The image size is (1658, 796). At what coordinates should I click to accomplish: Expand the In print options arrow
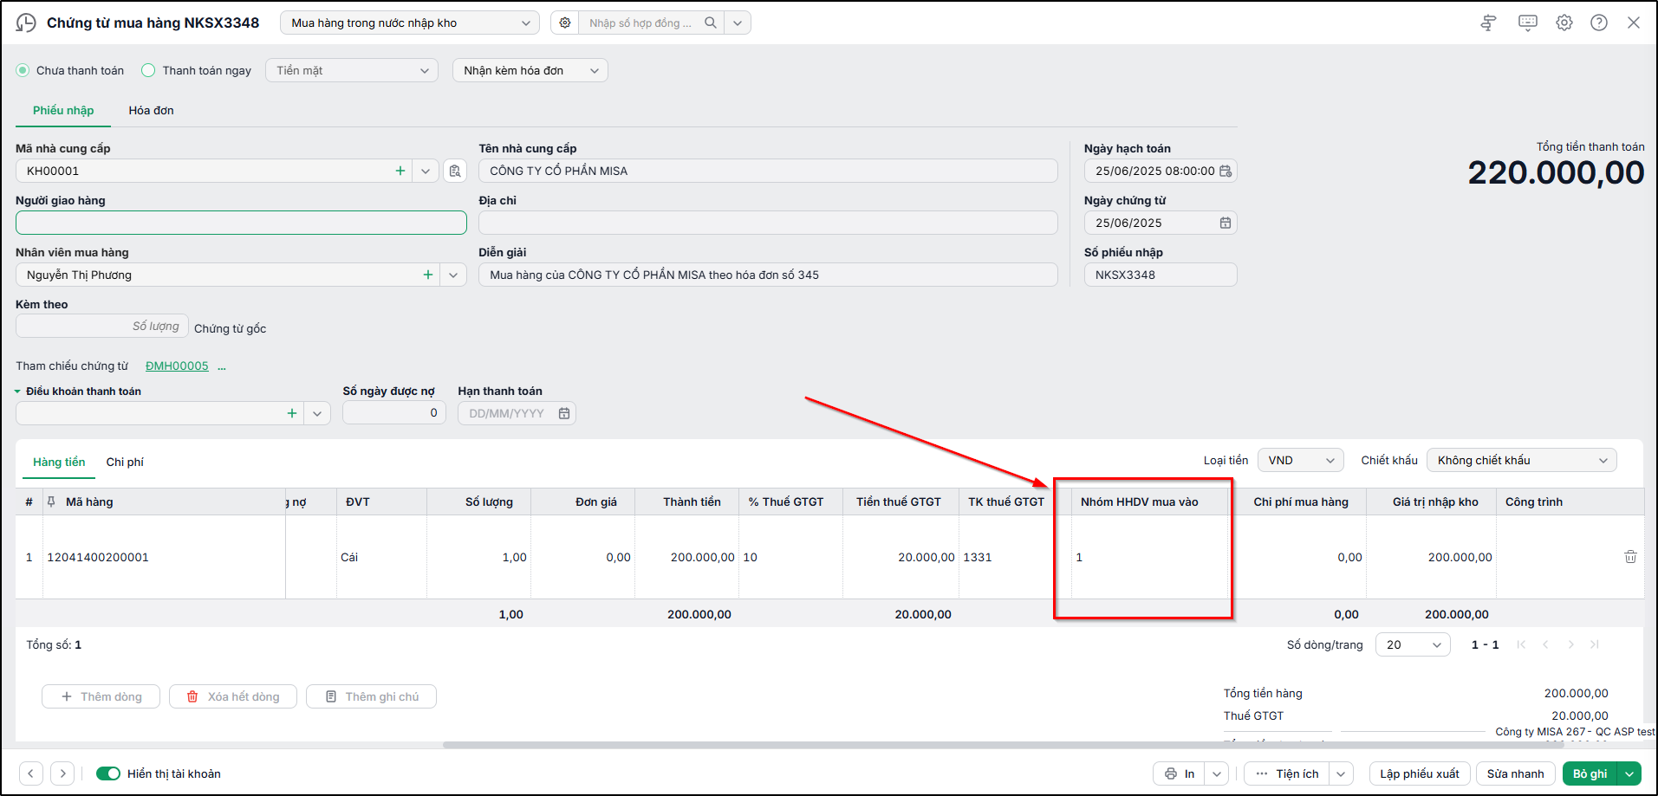[1218, 773]
